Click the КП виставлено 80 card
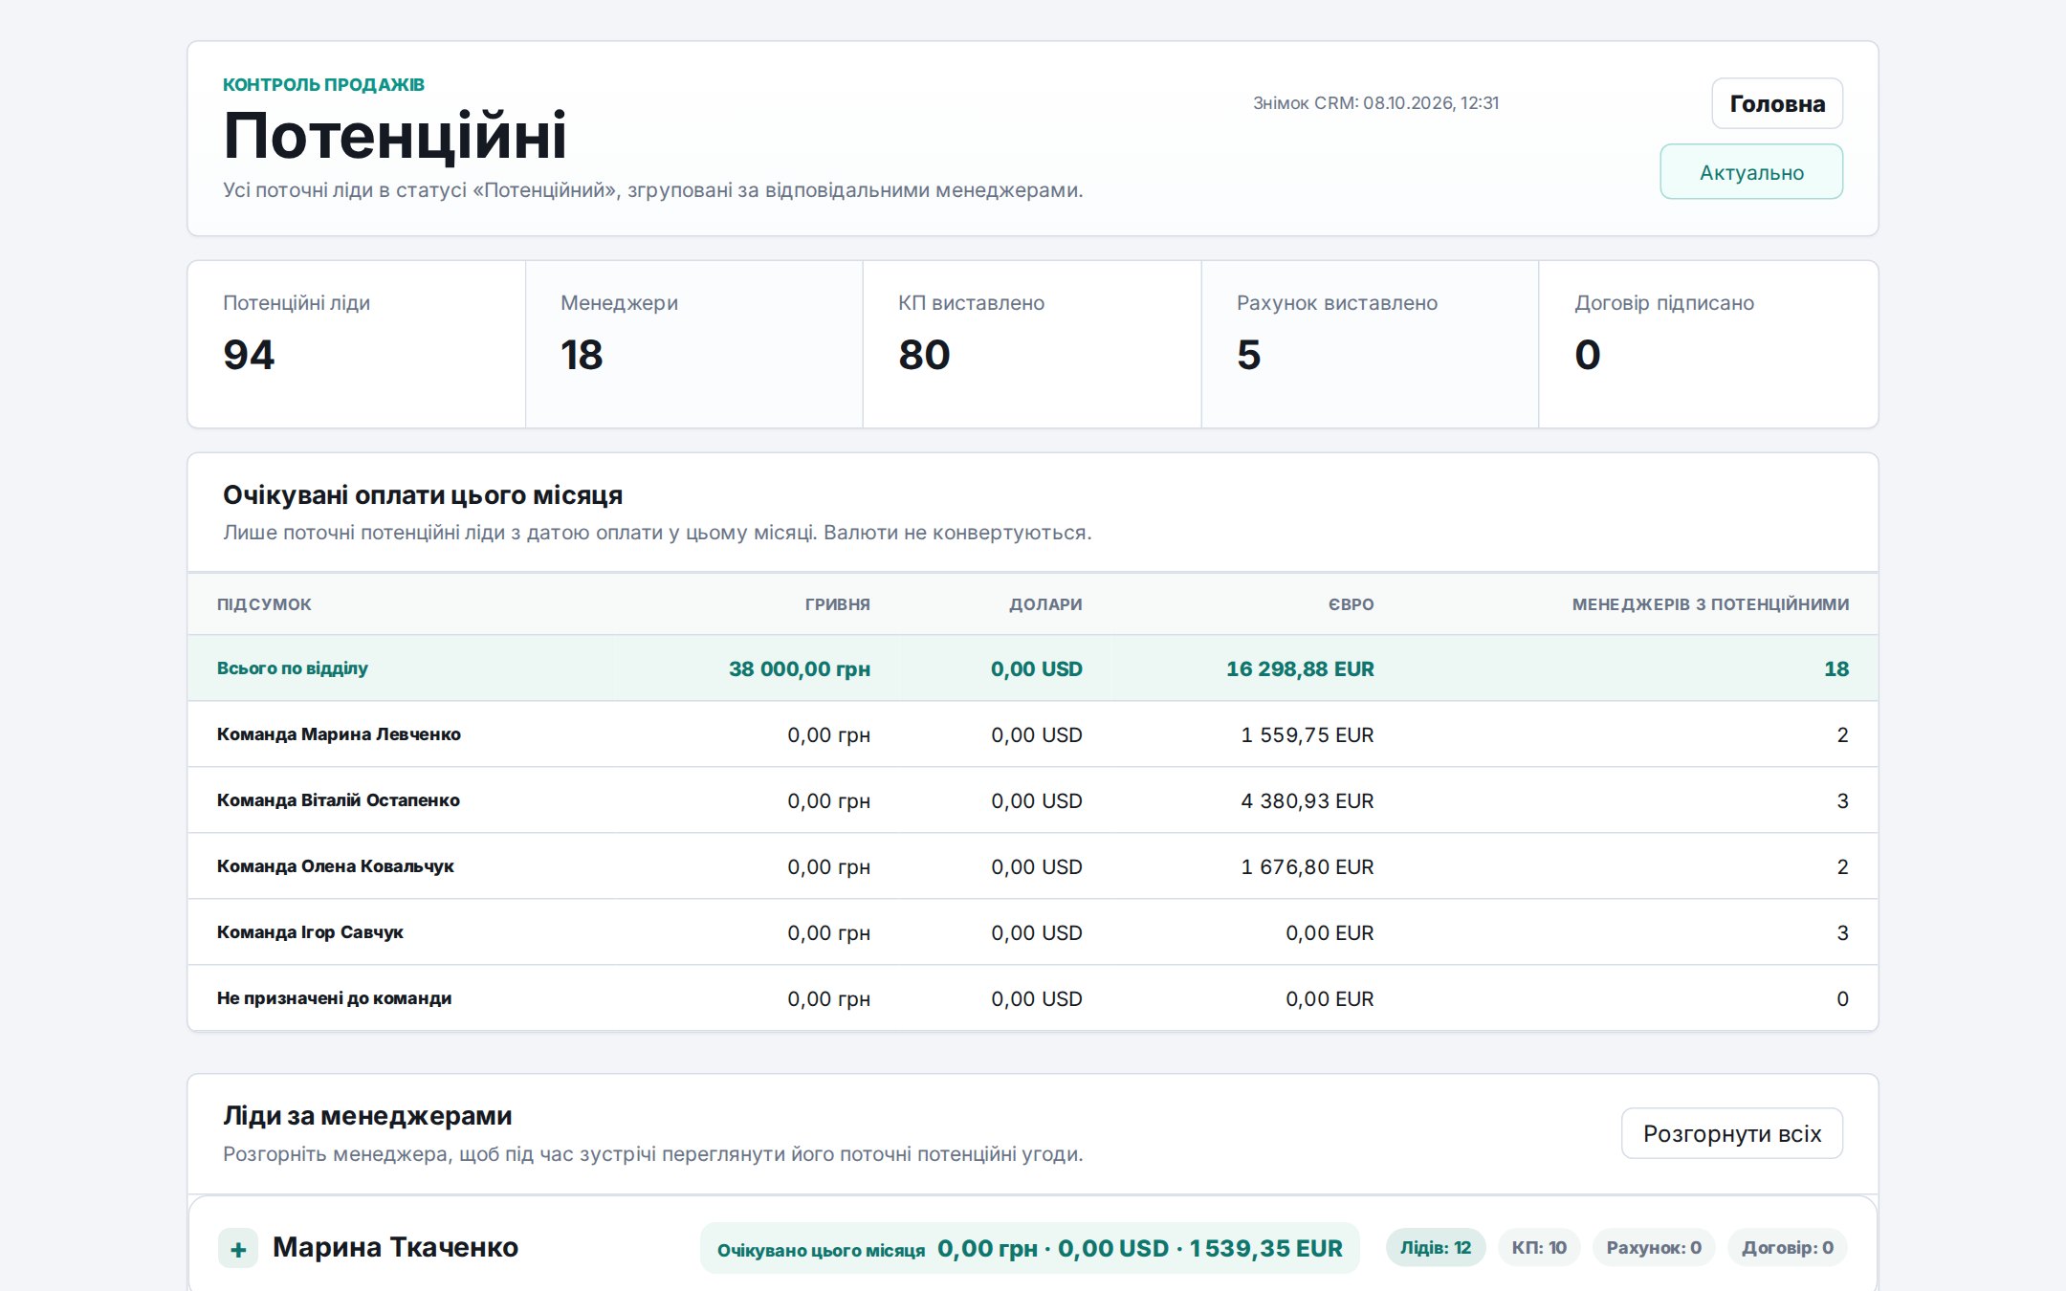 [1032, 344]
